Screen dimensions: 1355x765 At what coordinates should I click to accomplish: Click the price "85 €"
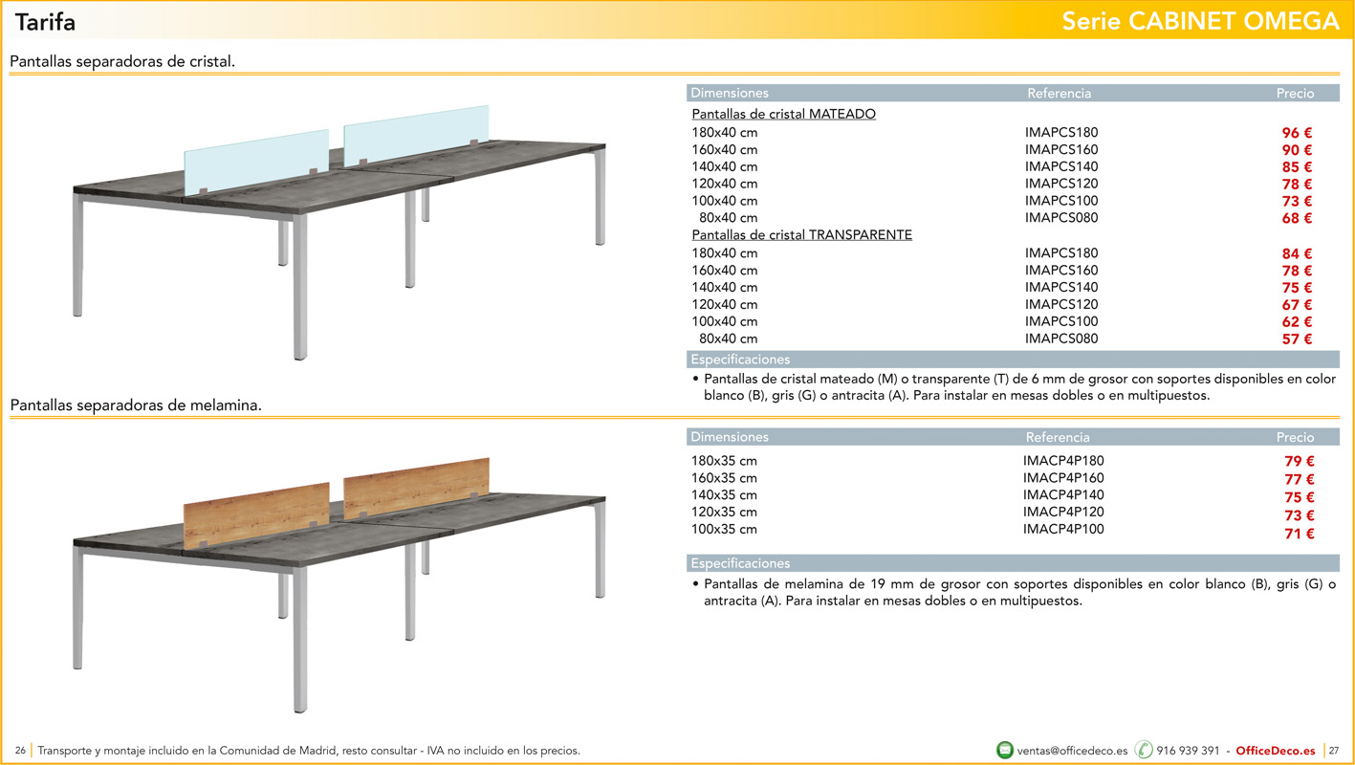coord(1297,167)
